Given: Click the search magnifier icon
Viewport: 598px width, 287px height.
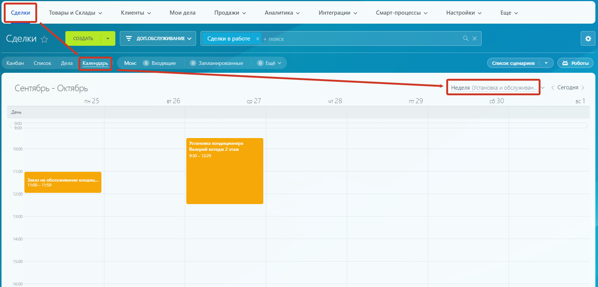Looking at the screenshot, I should pyautogui.click(x=466, y=38).
